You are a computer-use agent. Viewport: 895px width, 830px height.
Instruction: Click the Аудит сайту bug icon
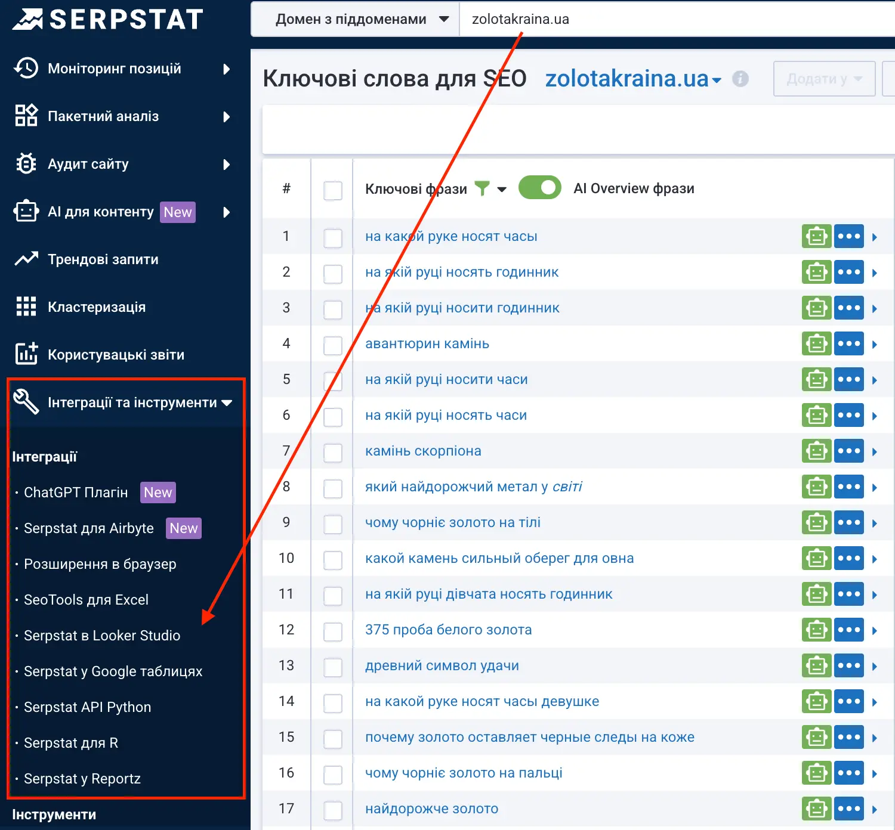(26, 163)
